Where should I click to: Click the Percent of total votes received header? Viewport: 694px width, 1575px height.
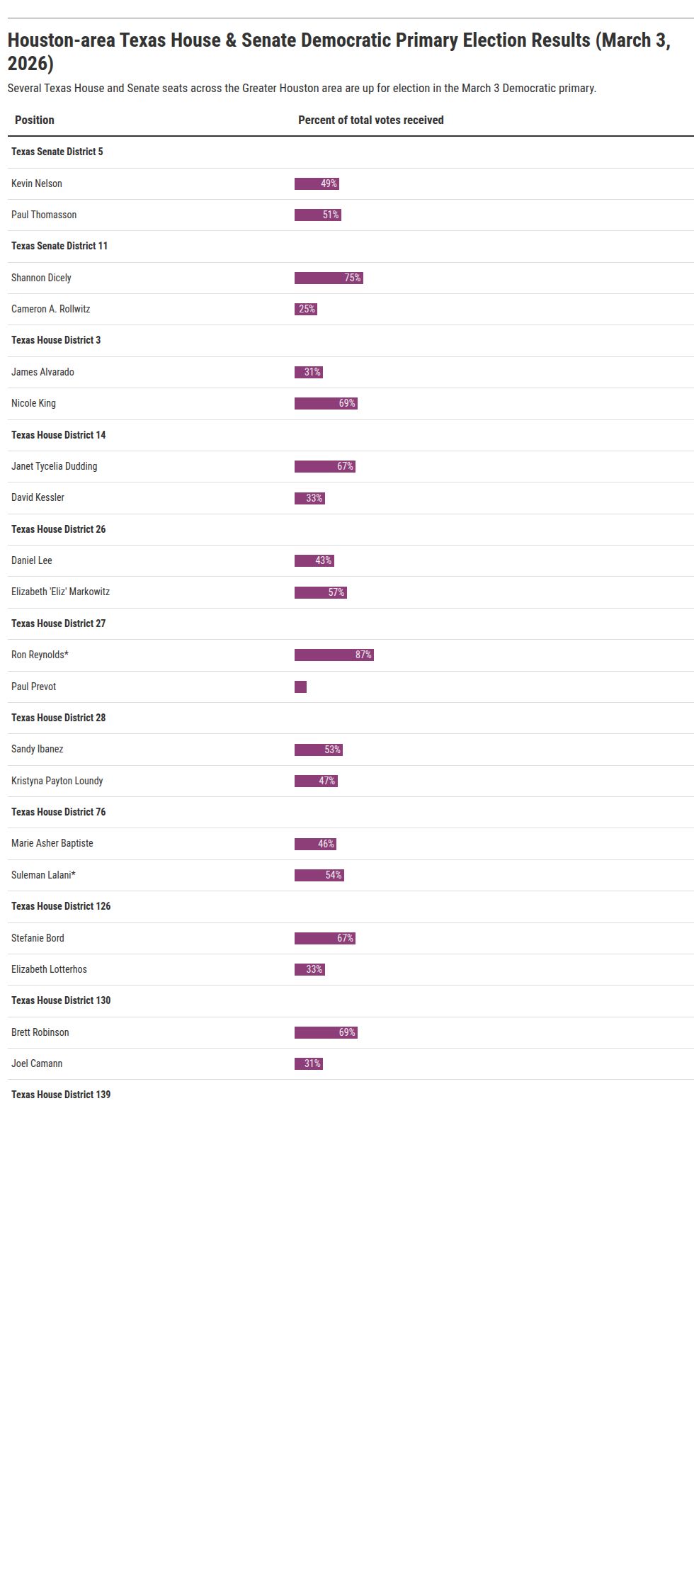[x=370, y=120]
